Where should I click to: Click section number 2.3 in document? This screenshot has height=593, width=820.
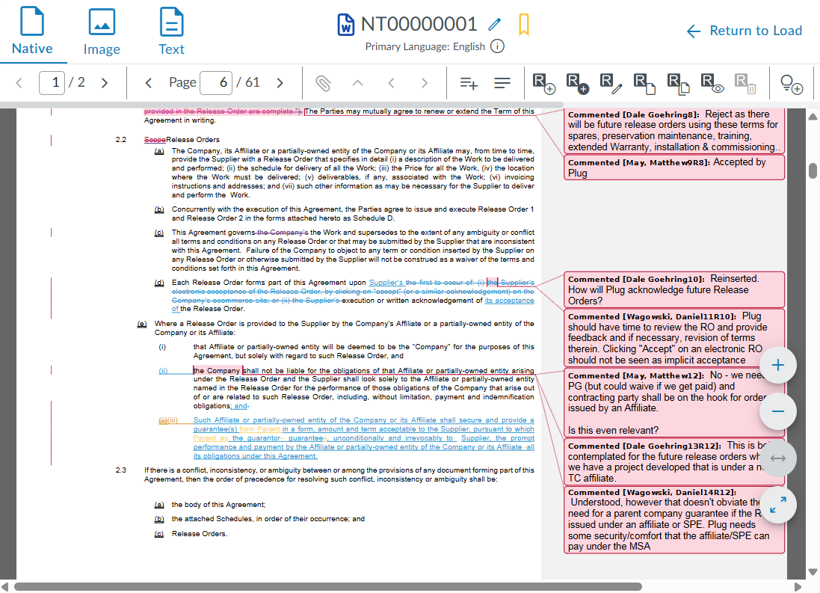[121, 470]
